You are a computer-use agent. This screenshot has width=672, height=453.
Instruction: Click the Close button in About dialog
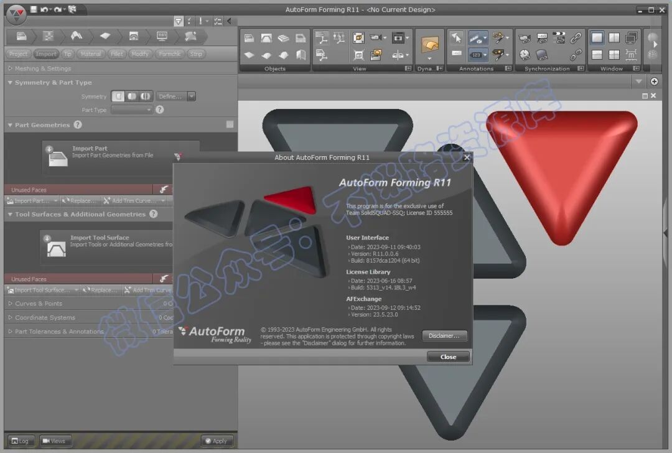[x=448, y=357]
